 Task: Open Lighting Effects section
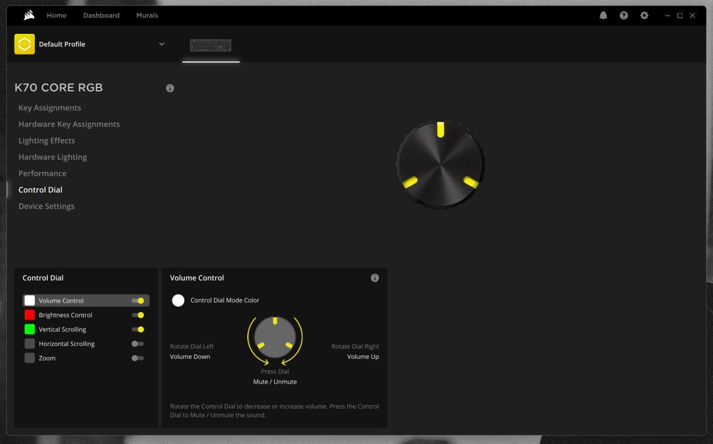point(47,140)
